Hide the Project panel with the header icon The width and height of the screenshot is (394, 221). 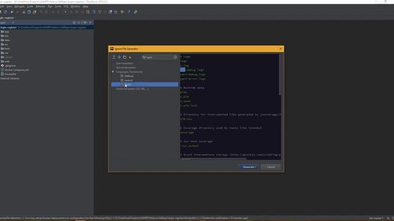90,23
